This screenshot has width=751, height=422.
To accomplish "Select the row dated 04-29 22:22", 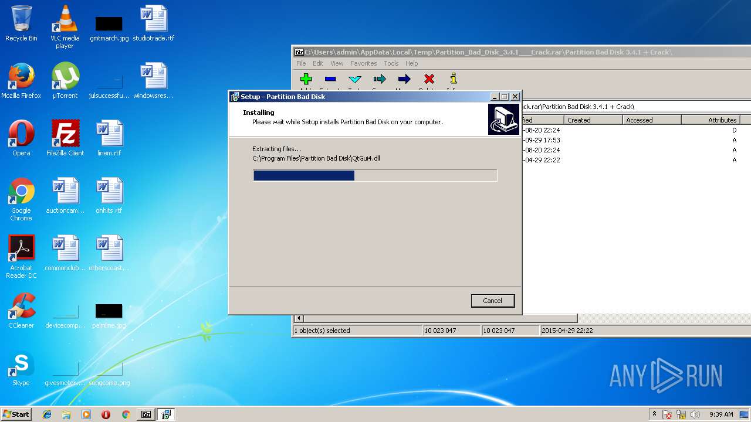I will 636,160.
